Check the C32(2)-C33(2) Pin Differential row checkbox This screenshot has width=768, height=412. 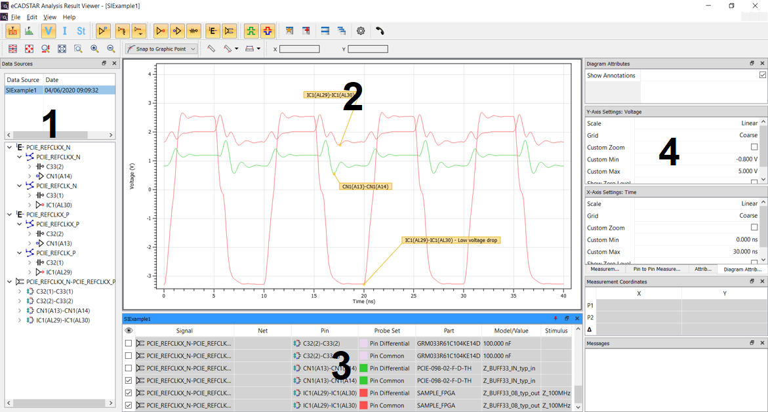pos(129,343)
